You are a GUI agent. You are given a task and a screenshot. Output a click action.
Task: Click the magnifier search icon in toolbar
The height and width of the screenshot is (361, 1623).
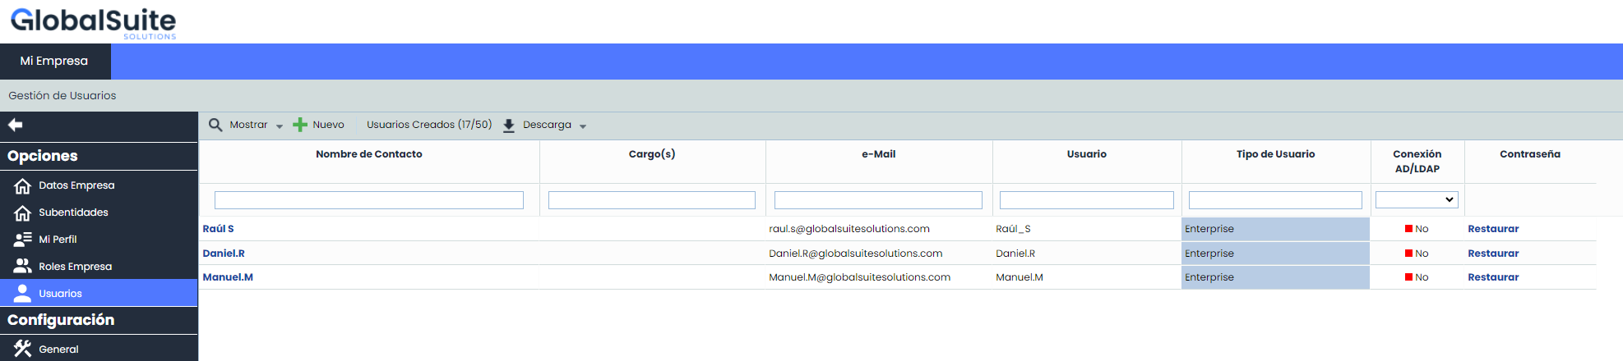click(215, 125)
